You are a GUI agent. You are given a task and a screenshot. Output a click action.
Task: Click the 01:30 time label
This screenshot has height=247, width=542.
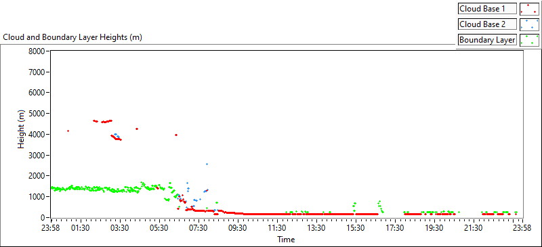click(81, 228)
